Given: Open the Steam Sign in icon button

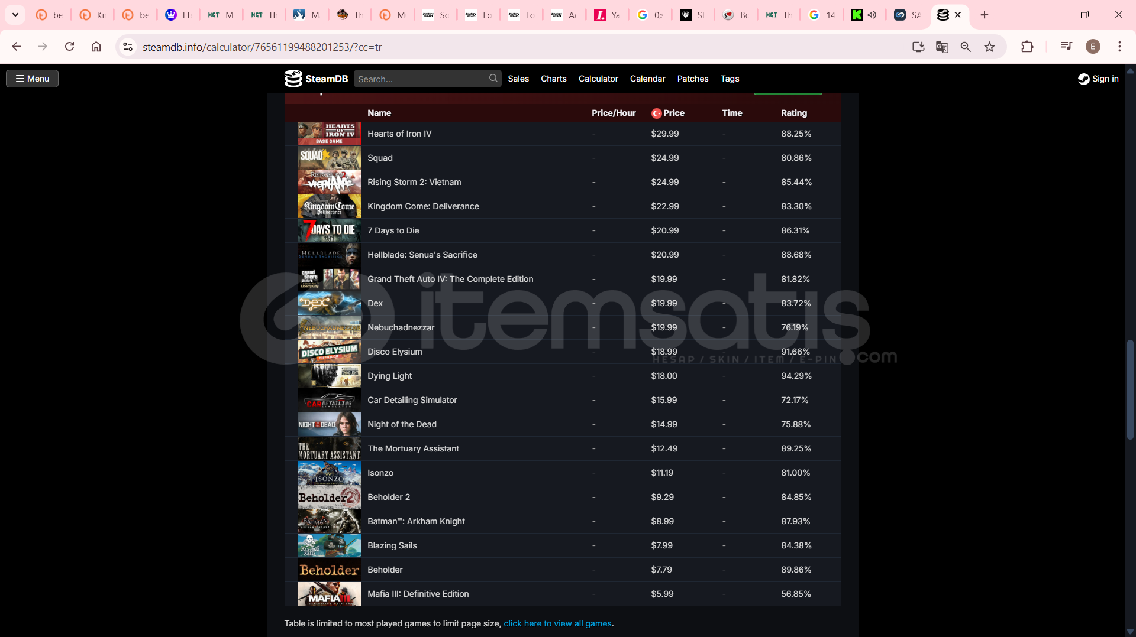Looking at the screenshot, I should [1098, 79].
